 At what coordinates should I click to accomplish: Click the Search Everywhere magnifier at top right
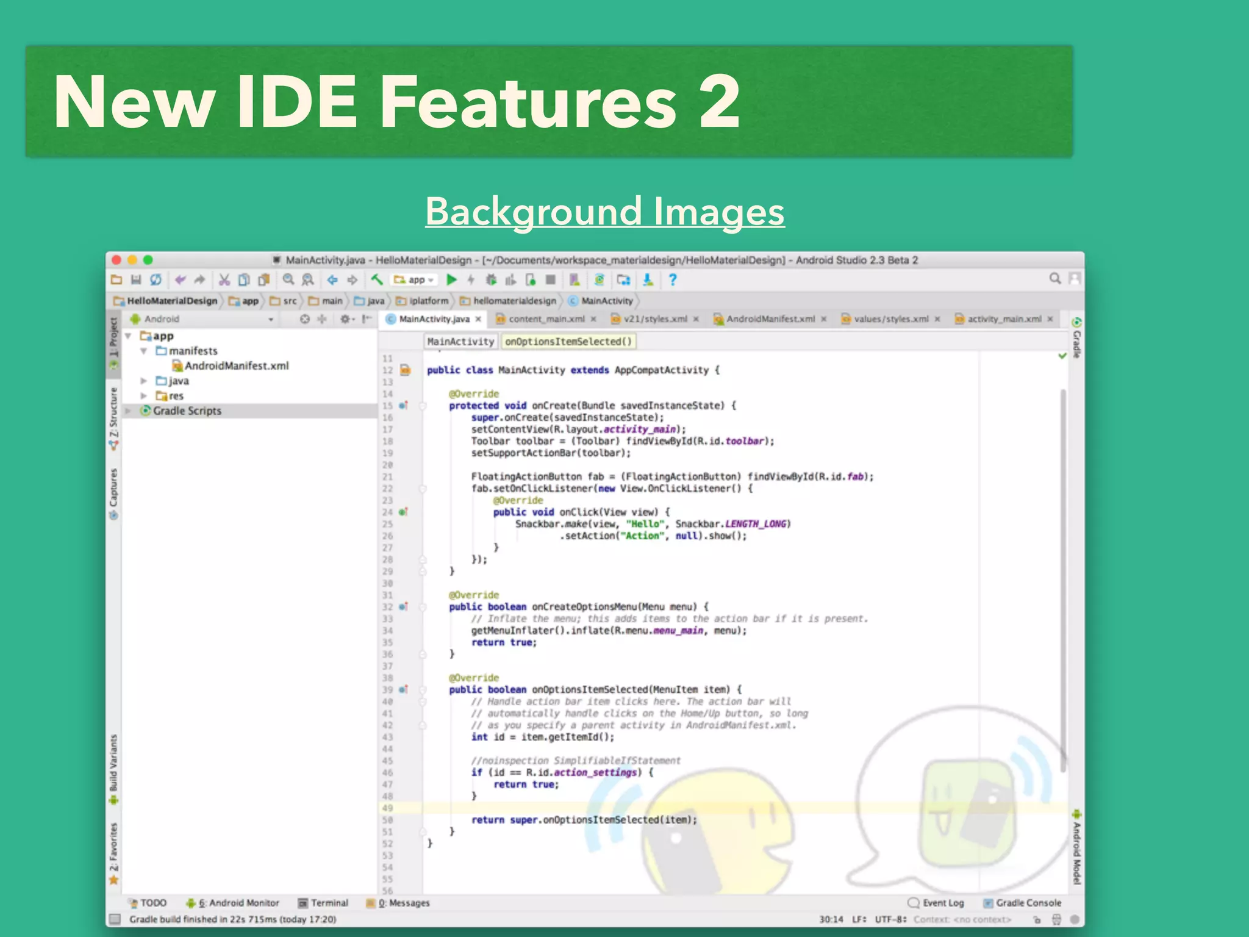click(x=1055, y=279)
